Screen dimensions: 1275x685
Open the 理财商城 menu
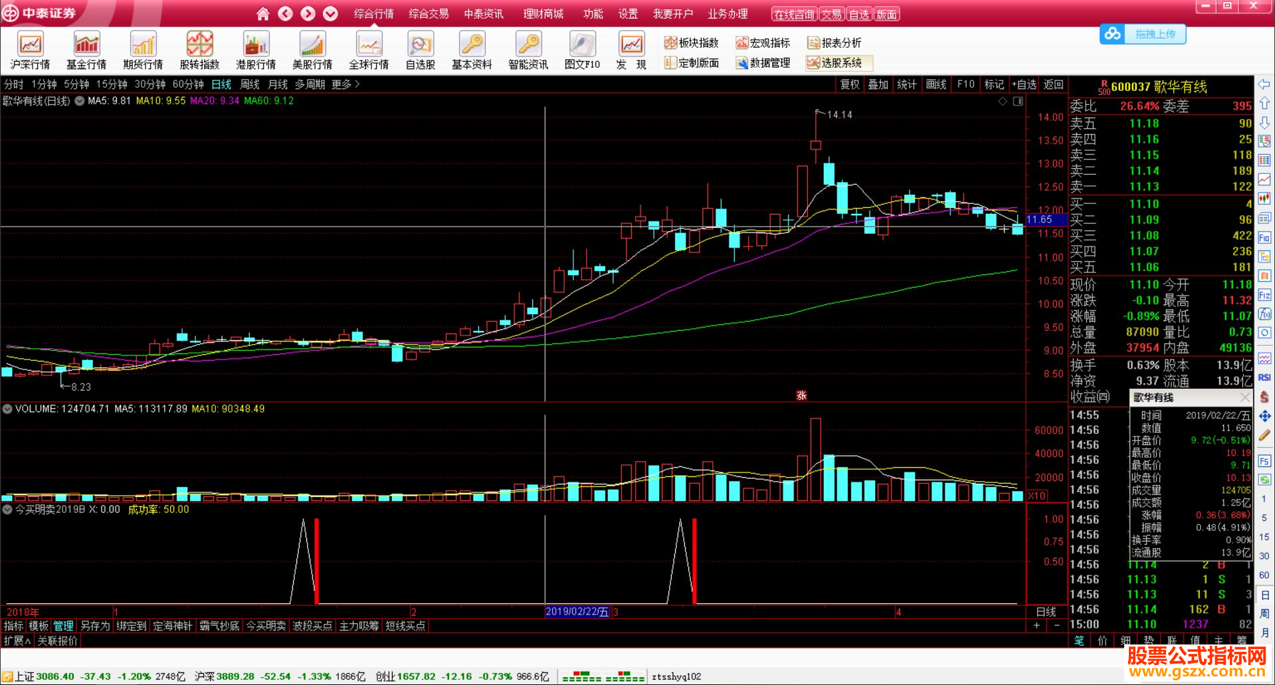543,14
